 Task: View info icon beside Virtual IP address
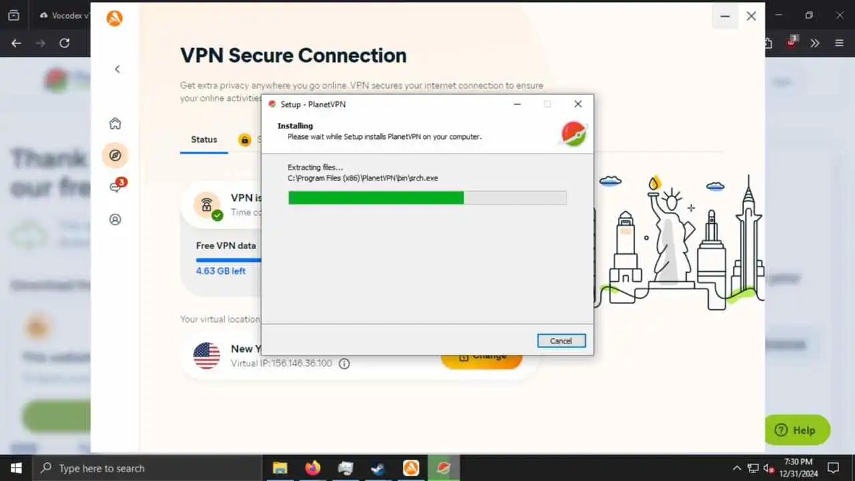pyautogui.click(x=345, y=363)
